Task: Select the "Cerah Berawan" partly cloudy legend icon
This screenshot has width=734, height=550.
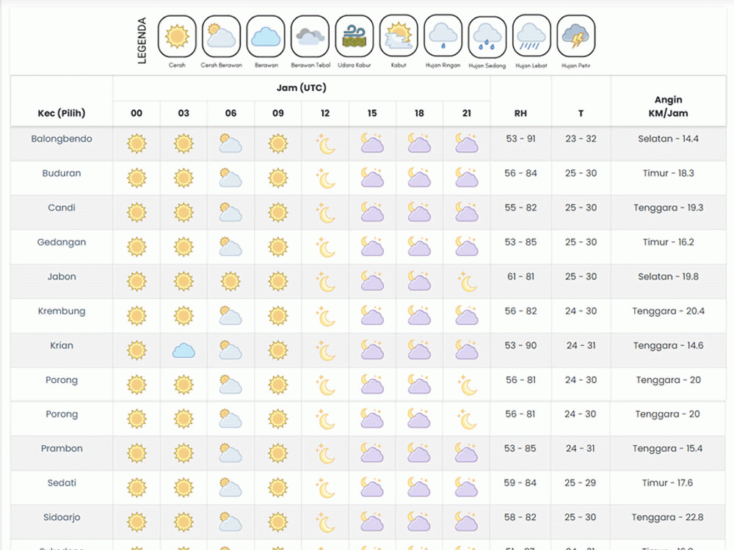Action: (221, 35)
